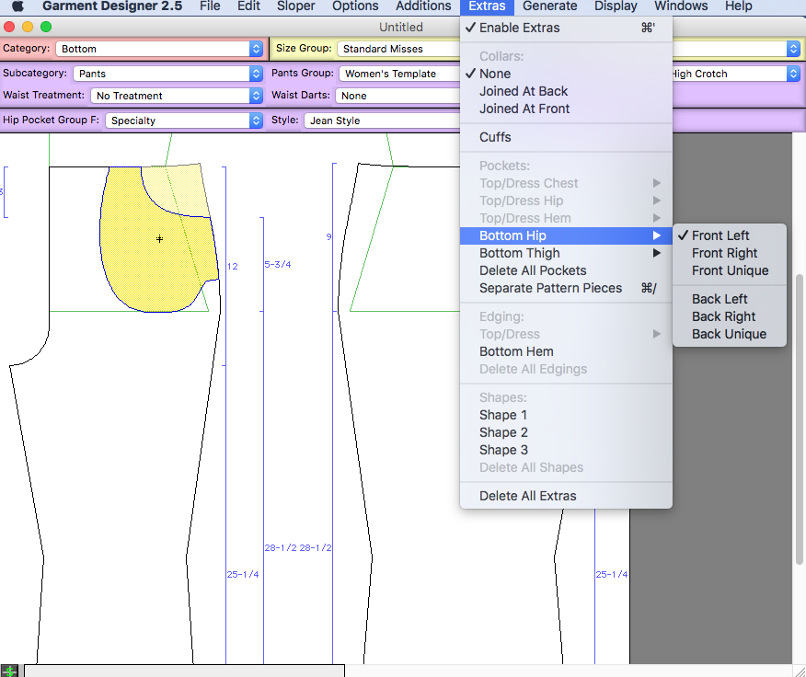
Task: Choose Separate Pattern Pieces
Action: point(566,288)
